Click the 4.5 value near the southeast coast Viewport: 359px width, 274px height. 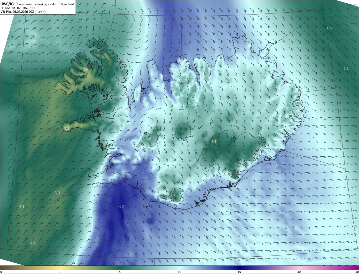(235, 174)
